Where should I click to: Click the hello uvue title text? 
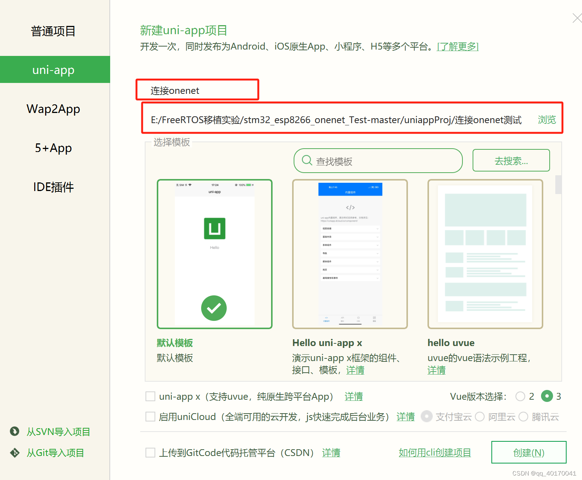tap(451, 343)
